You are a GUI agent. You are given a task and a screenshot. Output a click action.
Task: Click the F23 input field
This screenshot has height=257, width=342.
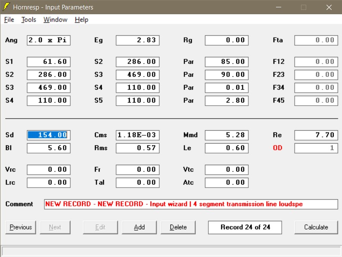(316, 75)
